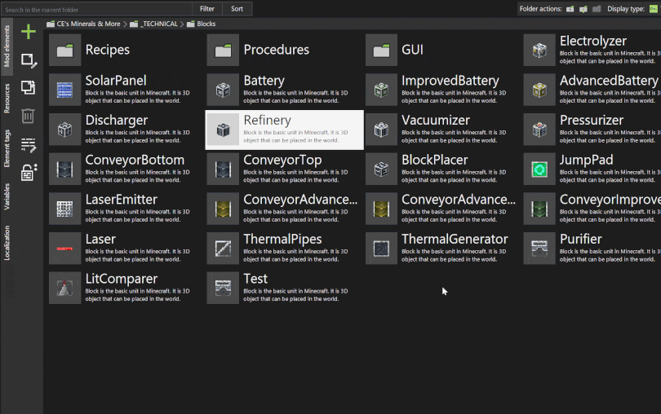Select the Pressurizer block icon

(x=539, y=130)
